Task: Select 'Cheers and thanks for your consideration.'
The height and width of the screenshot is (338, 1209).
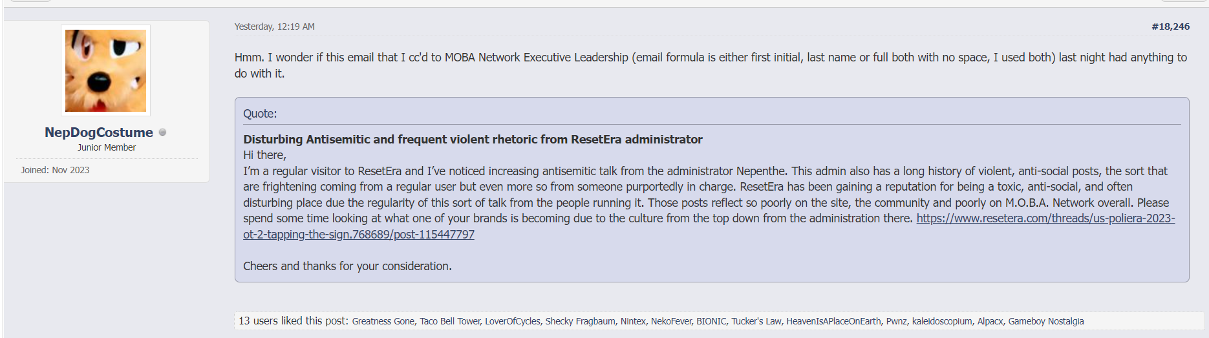Action: pos(347,266)
